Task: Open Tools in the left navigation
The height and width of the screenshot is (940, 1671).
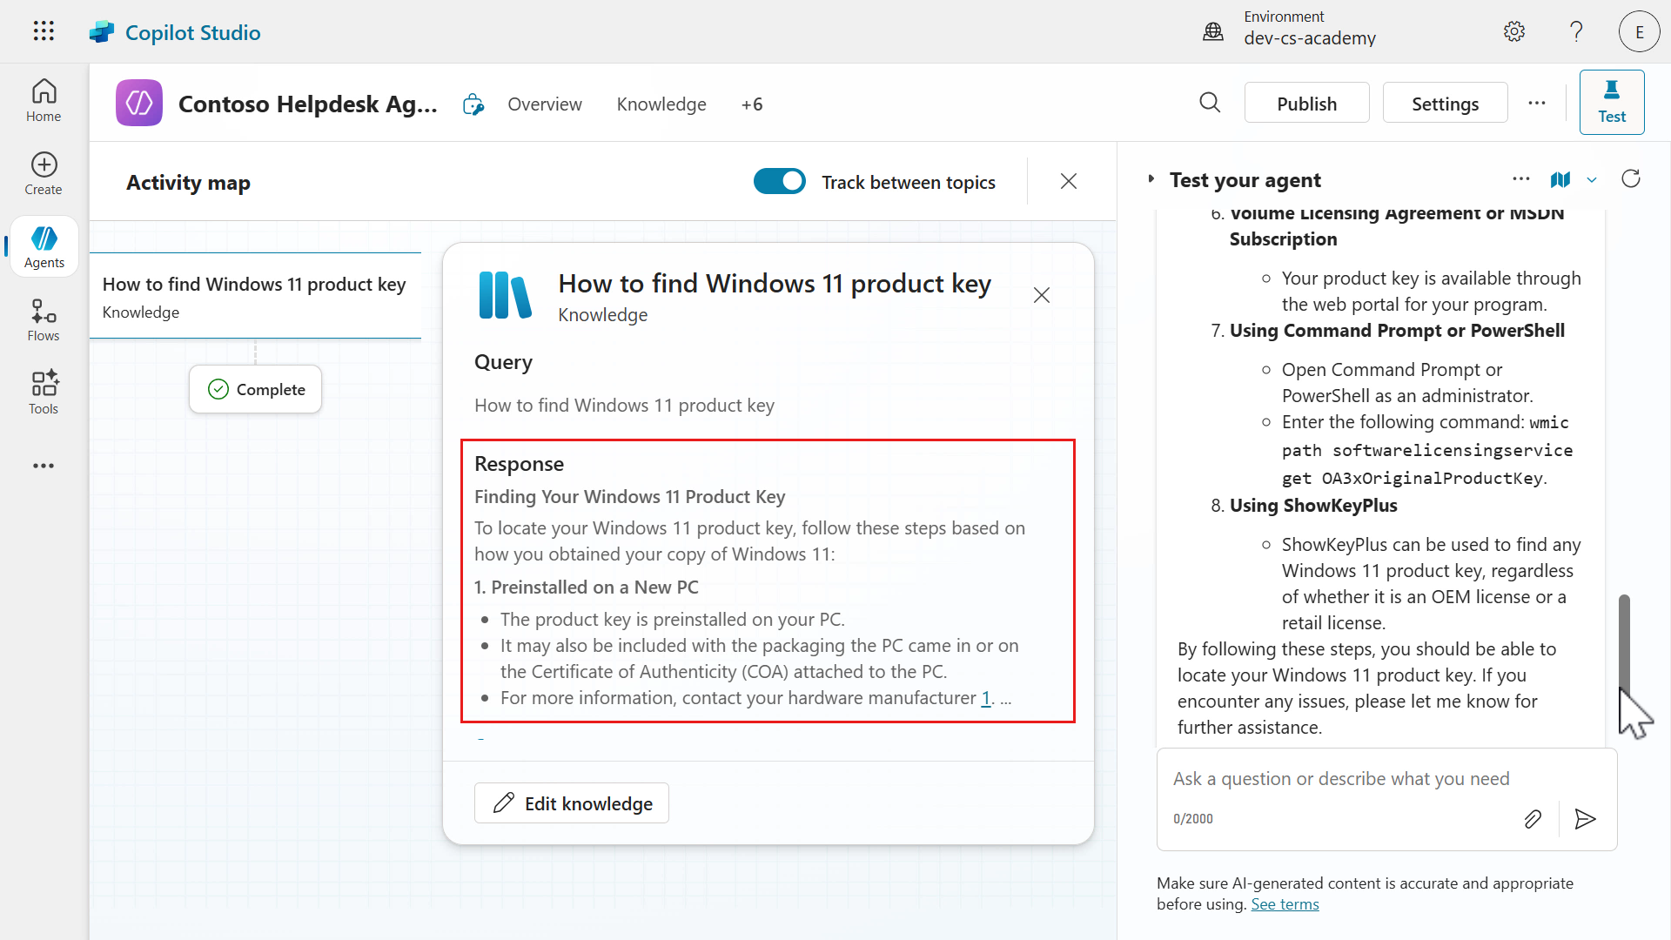Action: coord(44,393)
